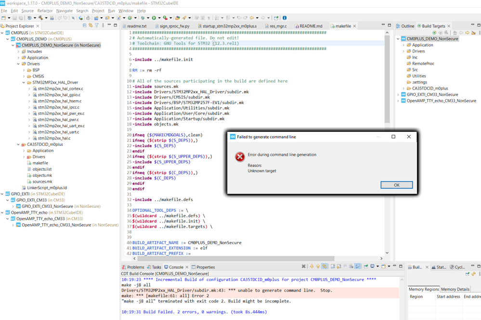Maximize the error dialog window
Image resolution: width=481 pixels, height=320 pixels.
pyautogui.click(x=393, y=137)
